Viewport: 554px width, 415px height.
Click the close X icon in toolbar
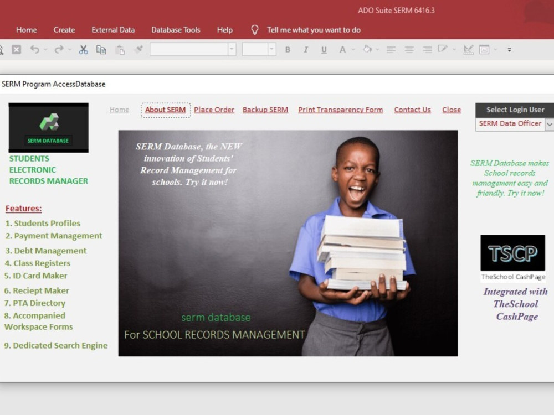16,49
